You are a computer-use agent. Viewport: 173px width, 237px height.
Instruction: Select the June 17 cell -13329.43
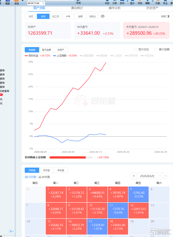tap(97, 226)
